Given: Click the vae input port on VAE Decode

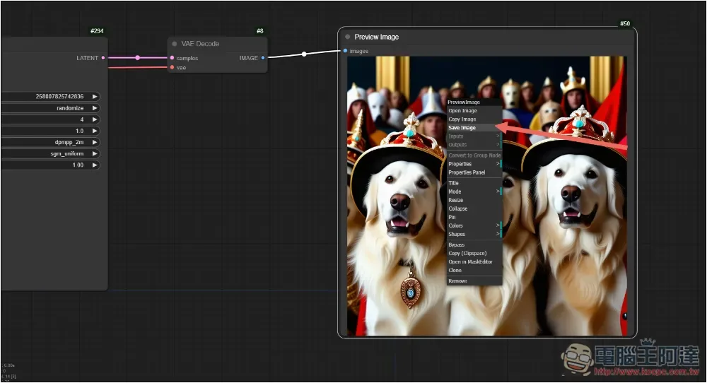Looking at the screenshot, I should (x=172, y=67).
